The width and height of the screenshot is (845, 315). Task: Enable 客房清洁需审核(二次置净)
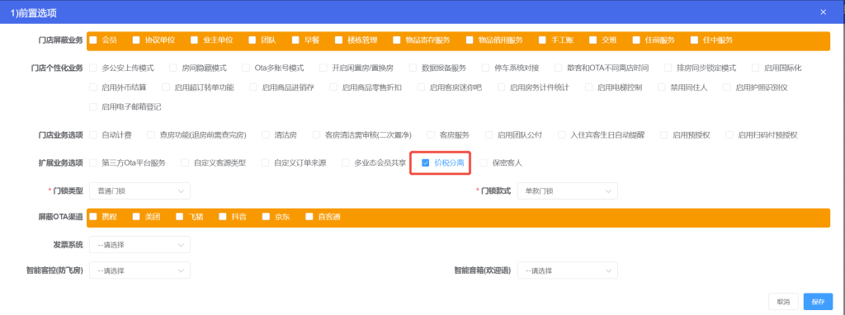pyautogui.click(x=316, y=134)
